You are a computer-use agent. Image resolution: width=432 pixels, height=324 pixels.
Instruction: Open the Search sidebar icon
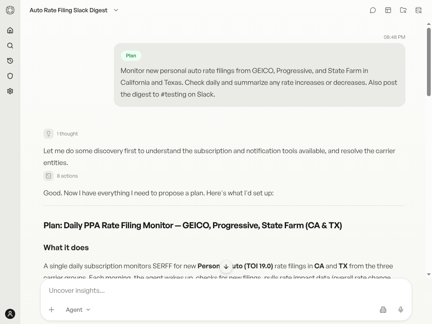[10, 46]
